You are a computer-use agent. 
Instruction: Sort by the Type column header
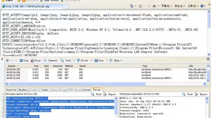(x=164, y=66)
